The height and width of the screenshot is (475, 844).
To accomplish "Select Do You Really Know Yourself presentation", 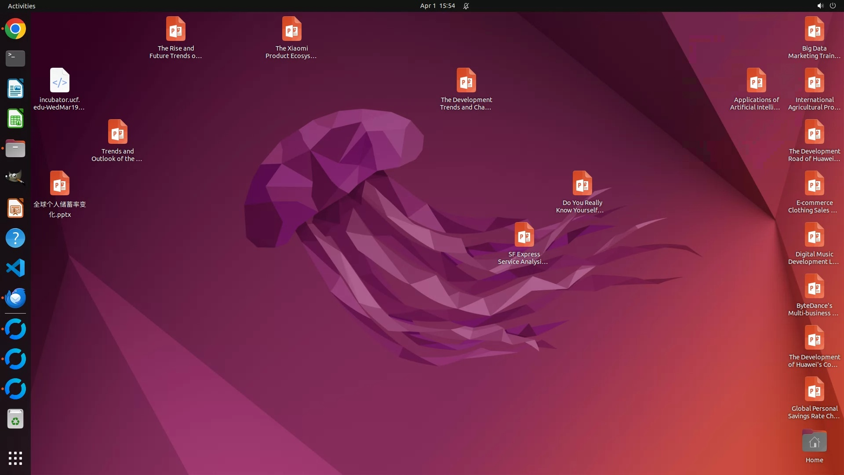I will click(x=582, y=183).
